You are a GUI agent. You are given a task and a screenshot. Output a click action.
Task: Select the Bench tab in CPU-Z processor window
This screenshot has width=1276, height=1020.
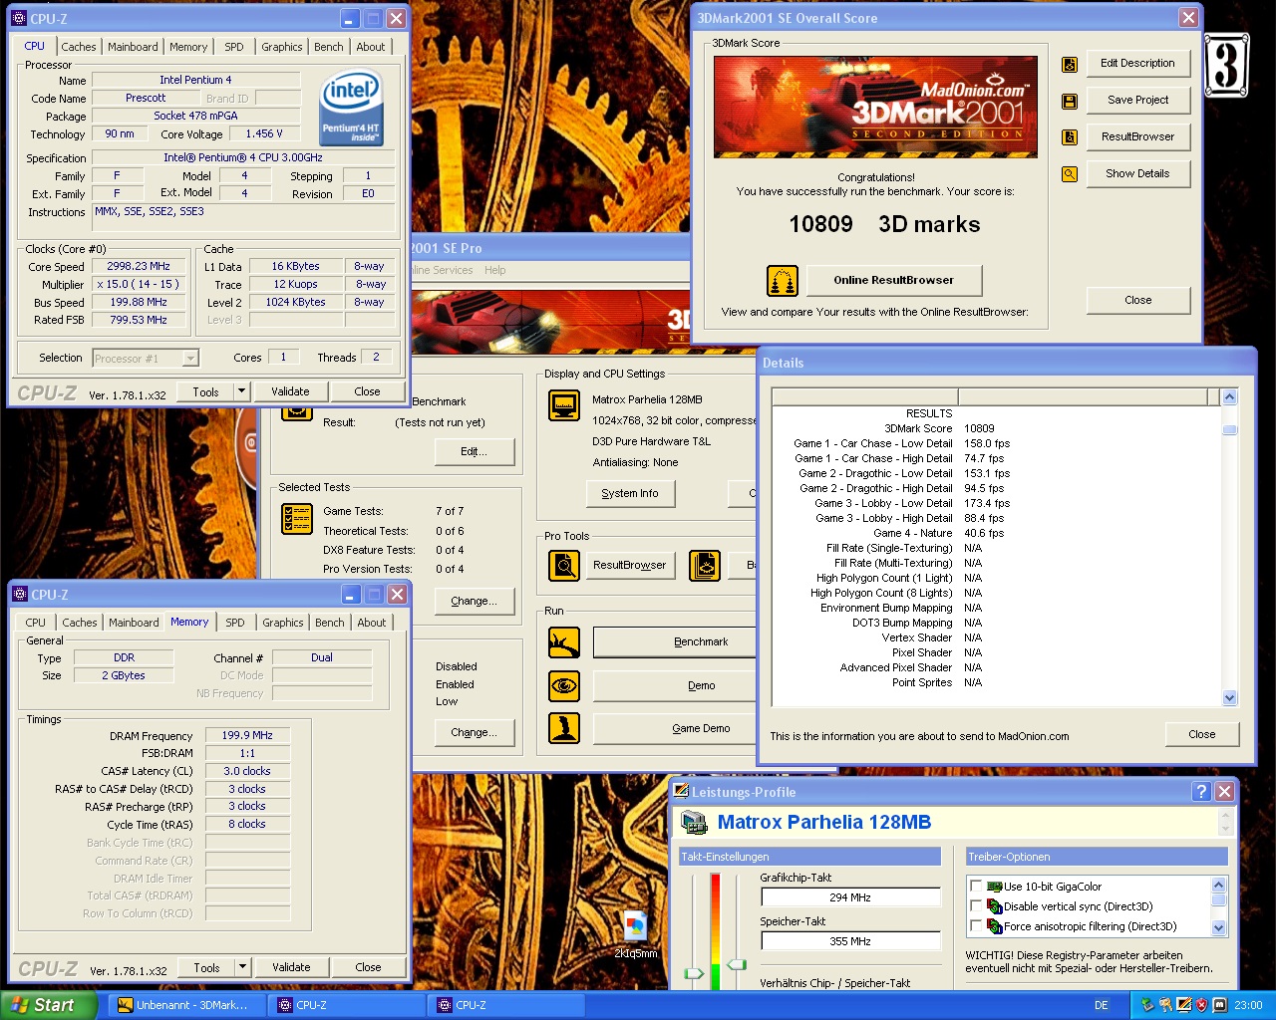pyautogui.click(x=329, y=47)
